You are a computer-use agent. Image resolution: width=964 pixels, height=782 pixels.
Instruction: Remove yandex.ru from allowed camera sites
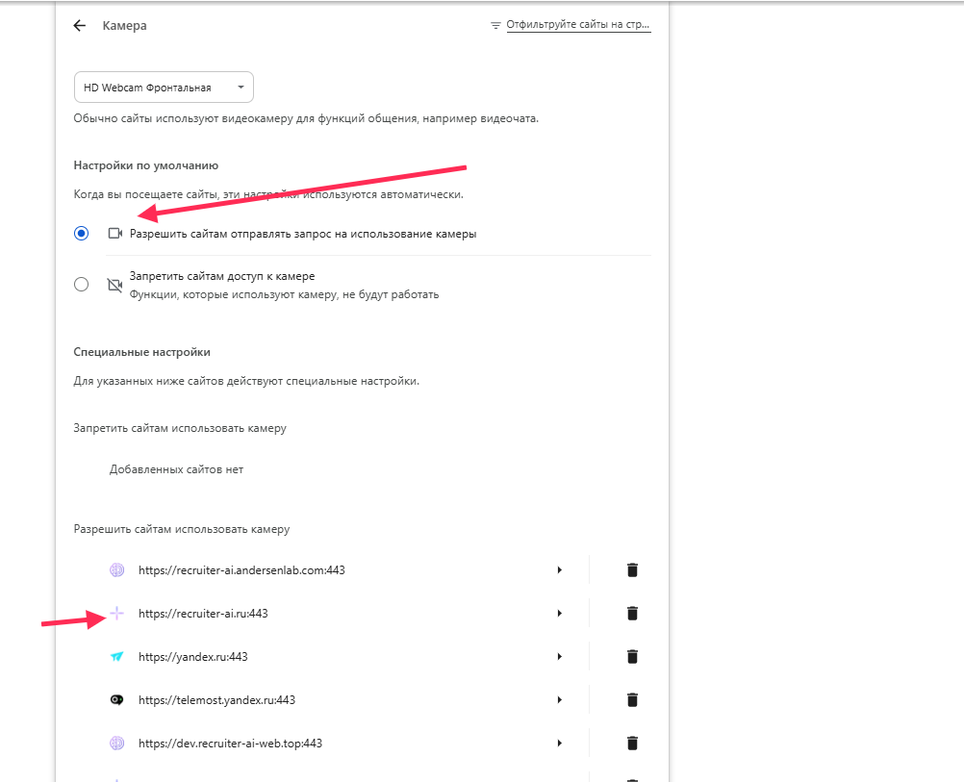pos(632,657)
